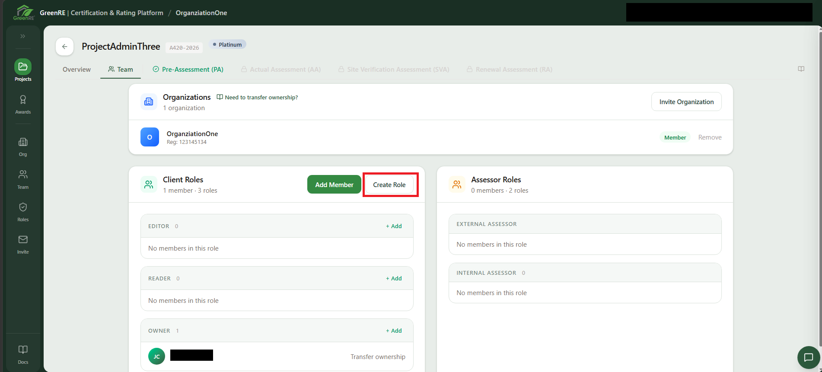Click GreenRE platform title in header

pos(102,13)
